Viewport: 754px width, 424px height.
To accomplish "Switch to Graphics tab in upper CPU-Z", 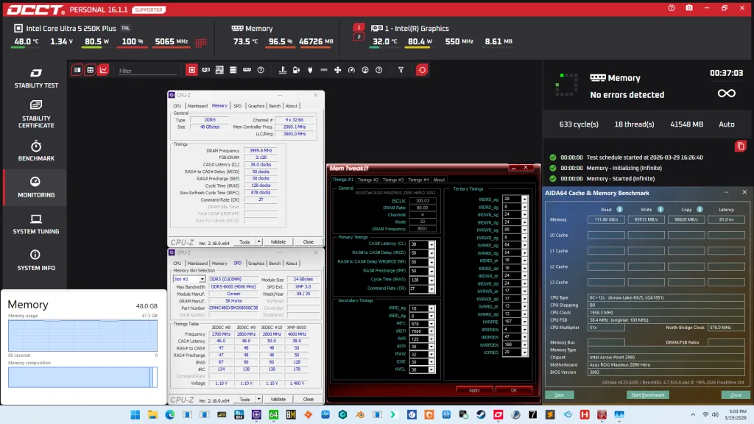I will coord(256,106).
